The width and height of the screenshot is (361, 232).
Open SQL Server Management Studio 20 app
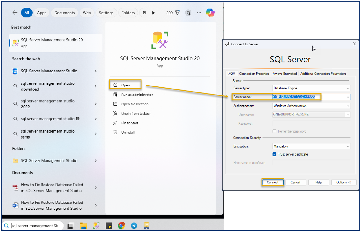click(125, 85)
